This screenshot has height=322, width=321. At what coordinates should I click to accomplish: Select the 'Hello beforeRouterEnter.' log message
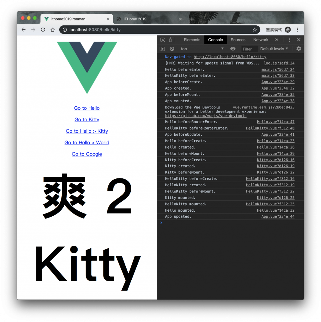(x=191, y=122)
